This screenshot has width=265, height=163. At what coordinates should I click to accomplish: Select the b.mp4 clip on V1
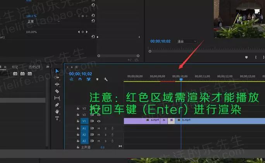tap(220, 121)
